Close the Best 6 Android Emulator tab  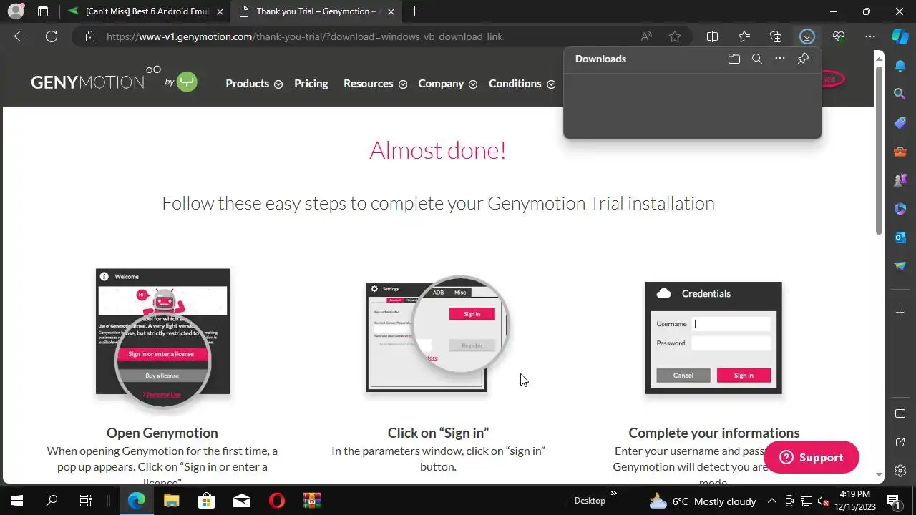(220, 11)
